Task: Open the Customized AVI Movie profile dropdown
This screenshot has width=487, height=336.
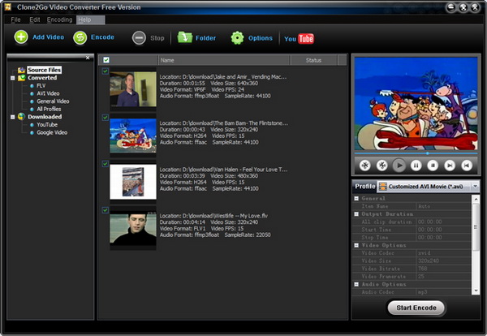Action: 475,187
